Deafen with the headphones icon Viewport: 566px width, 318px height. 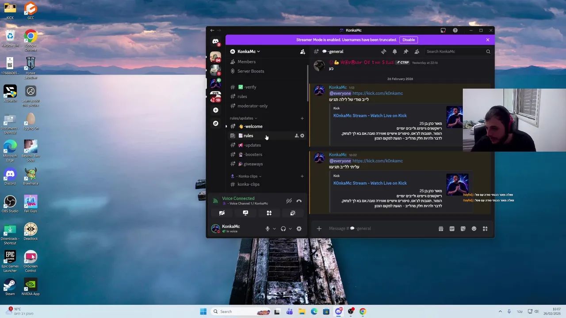[x=283, y=229]
